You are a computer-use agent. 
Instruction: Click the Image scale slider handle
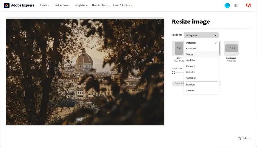coord(173,73)
